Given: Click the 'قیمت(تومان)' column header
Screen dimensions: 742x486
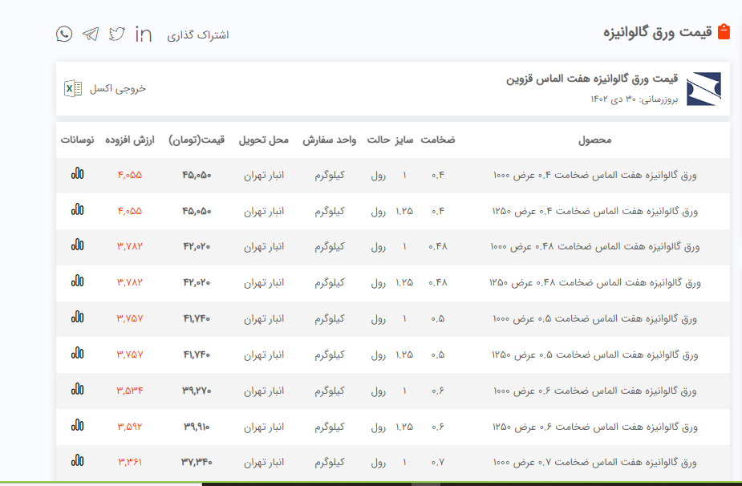Looking at the screenshot, I should (x=197, y=140).
